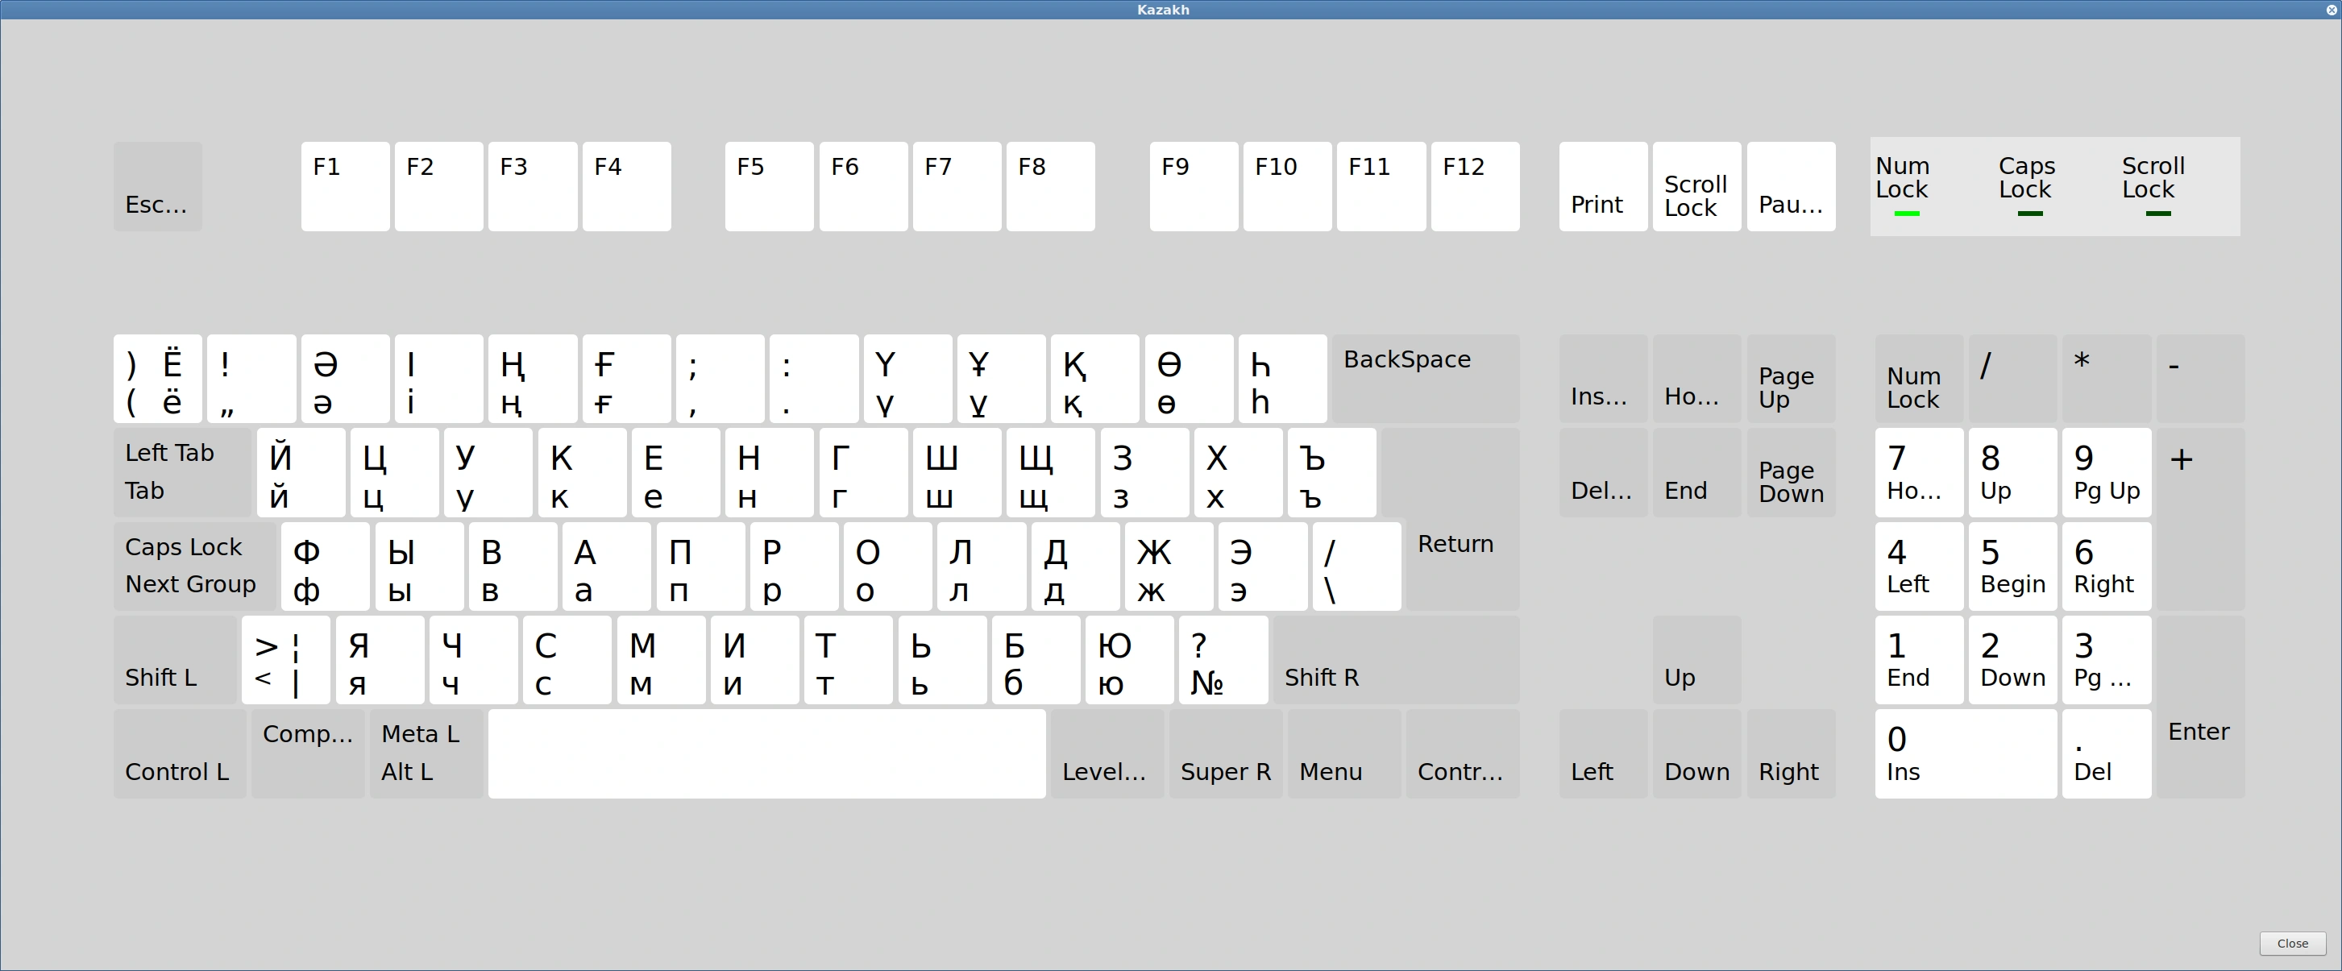The image size is (2342, 971).
Task: Click the Level shift key
Action: click(x=1107, y=753)
